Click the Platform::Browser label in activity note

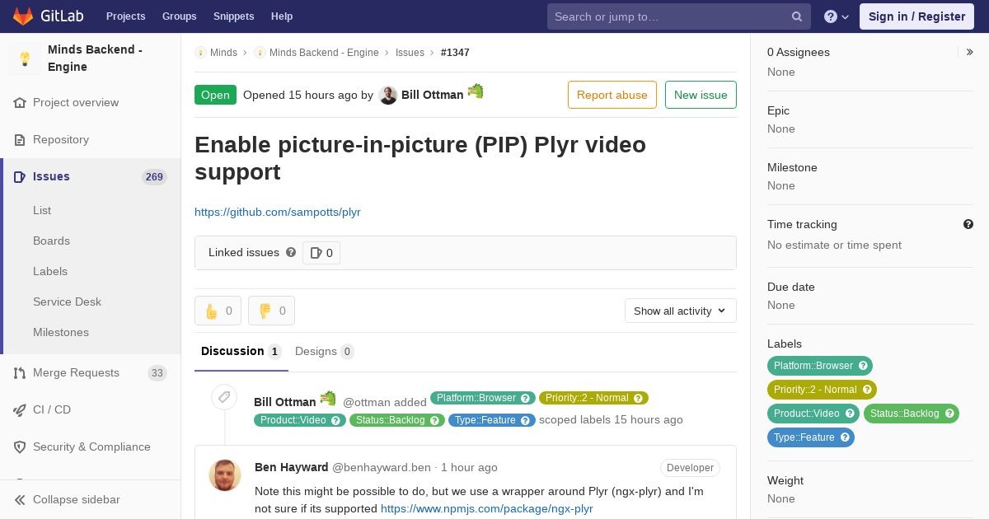[x=483, y=398]
